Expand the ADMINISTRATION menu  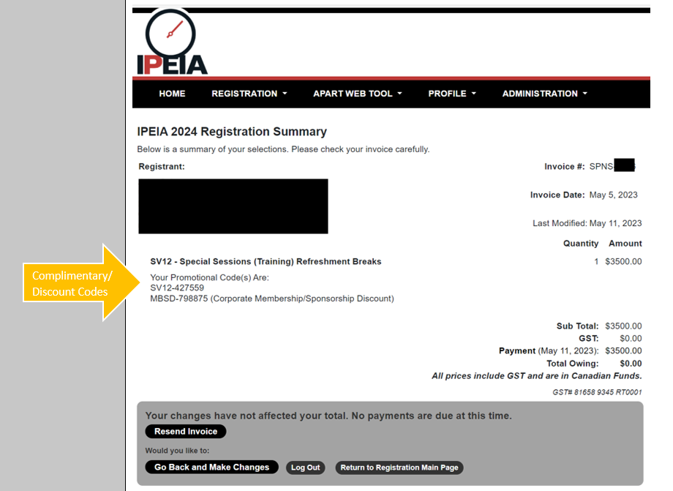pos(544,94)
